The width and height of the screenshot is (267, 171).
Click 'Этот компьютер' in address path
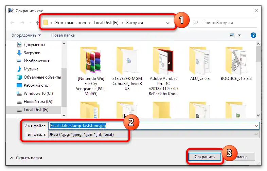click(71, 23)
